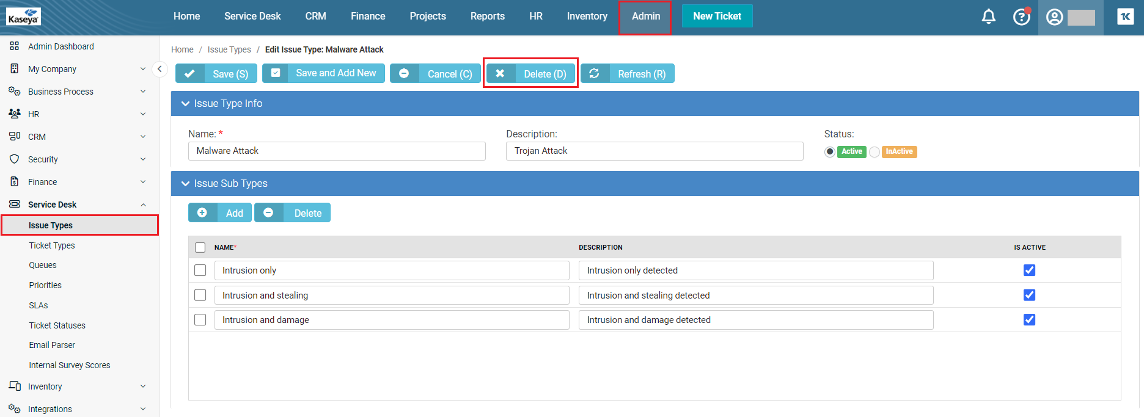Click the user profile avatar icon
Viewport: 1144px width, 417px height.
pos(1054,17)
